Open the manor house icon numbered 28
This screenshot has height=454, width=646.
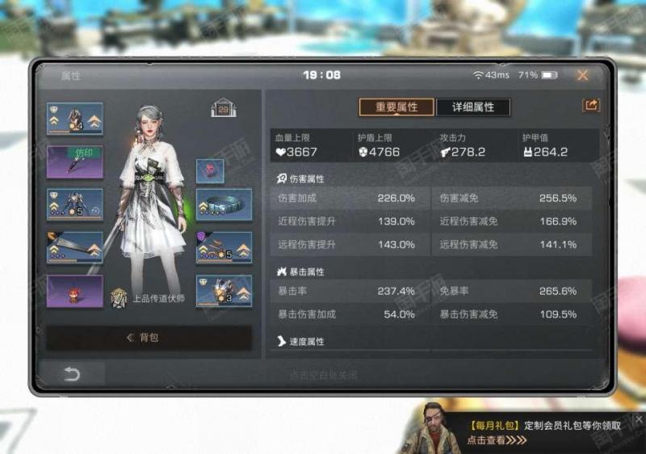[224, 108]
